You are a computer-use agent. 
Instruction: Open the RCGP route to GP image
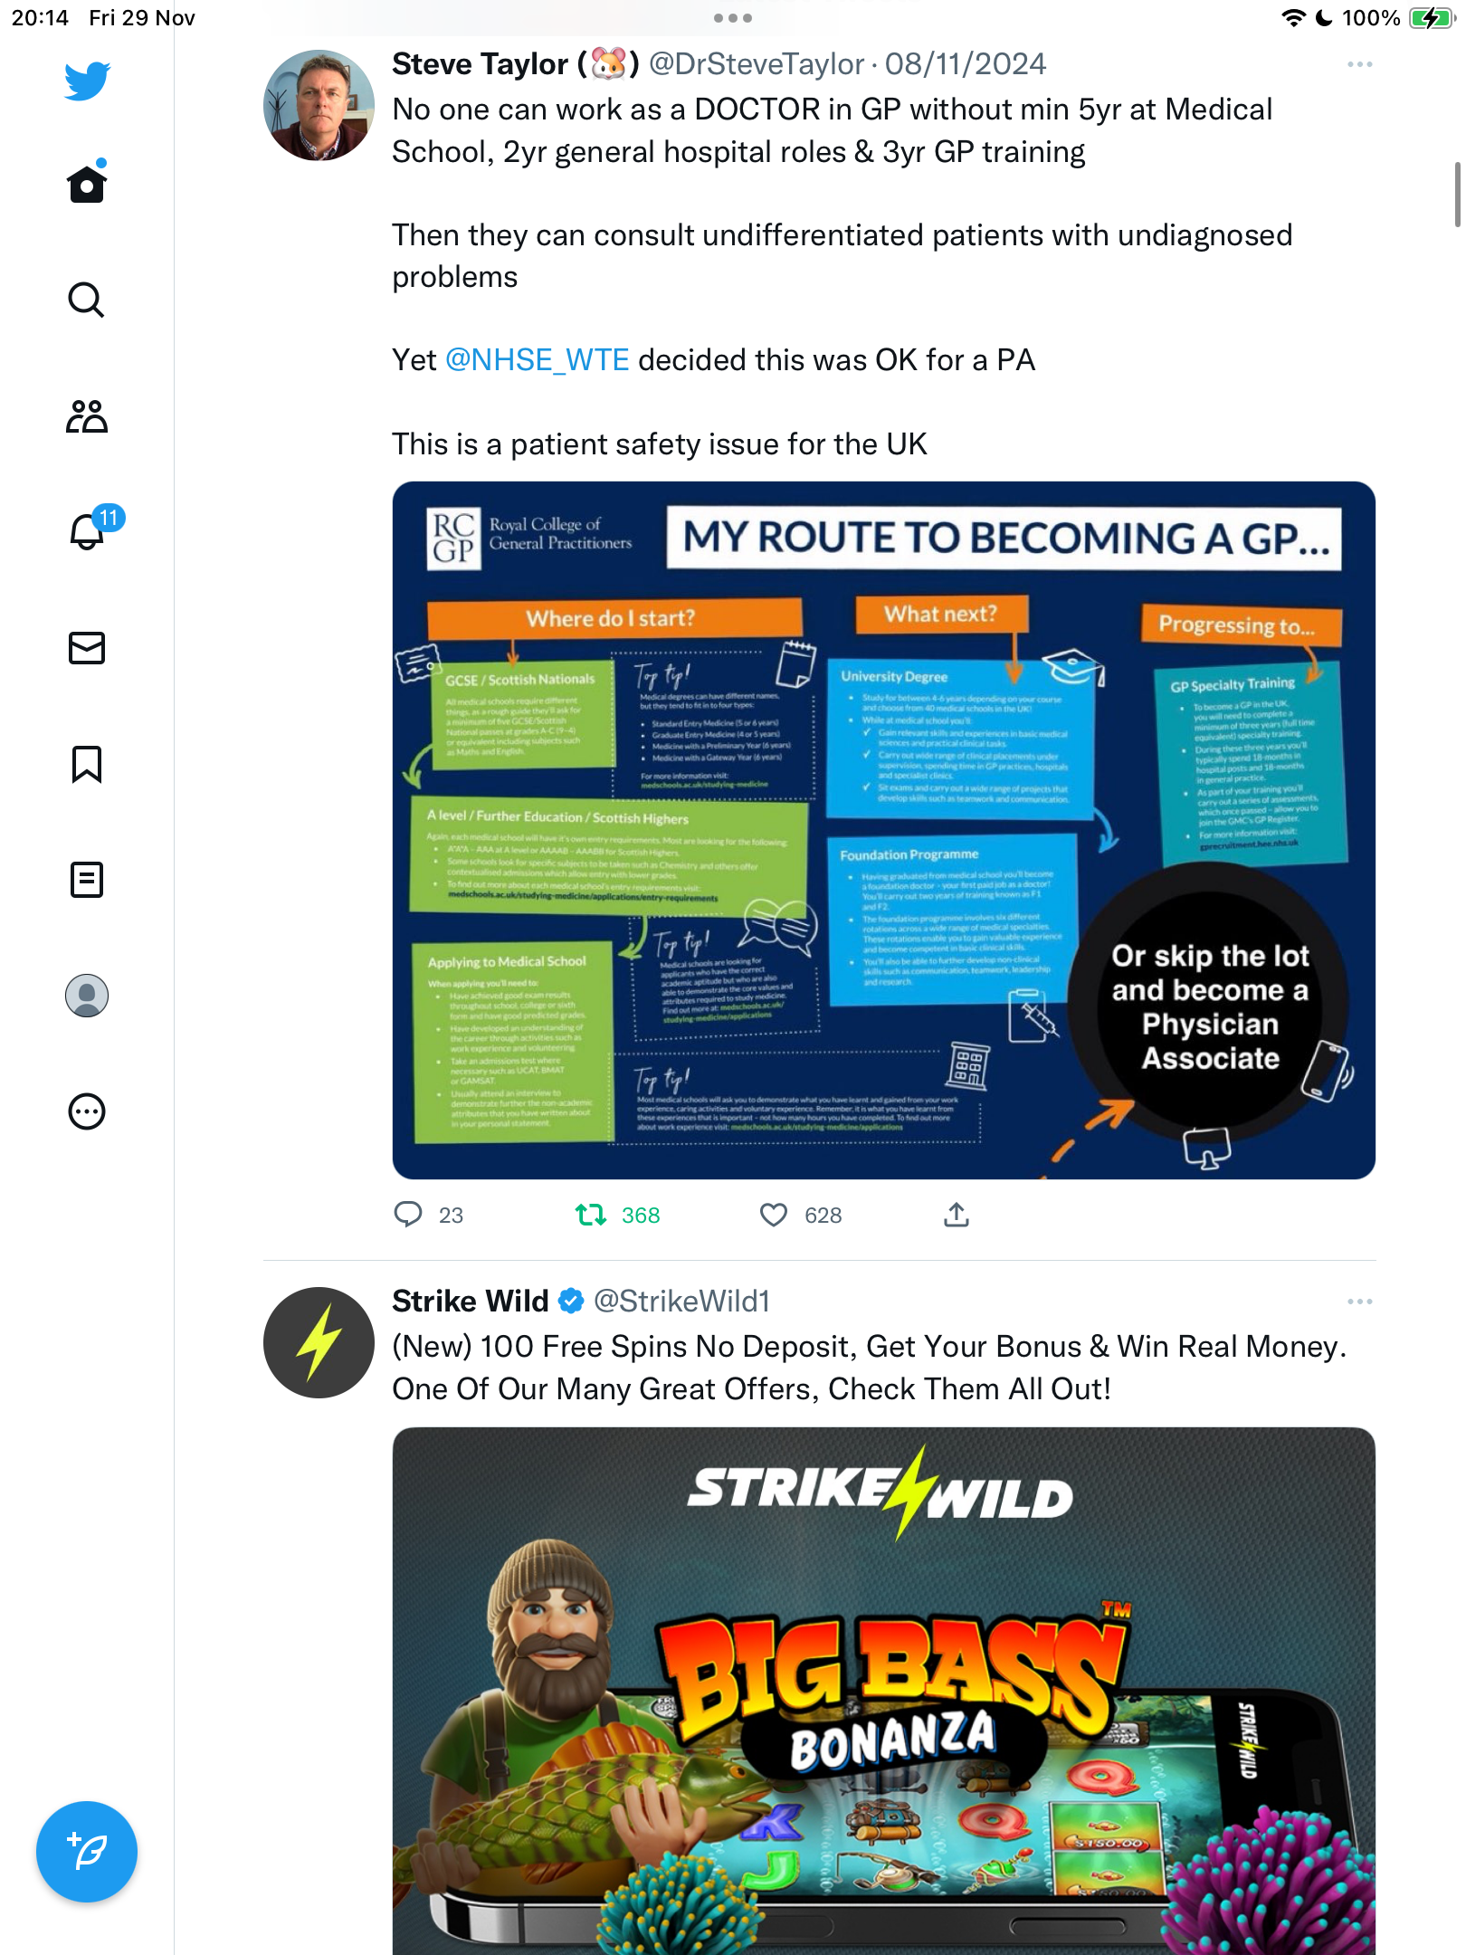tap(884, 830)
